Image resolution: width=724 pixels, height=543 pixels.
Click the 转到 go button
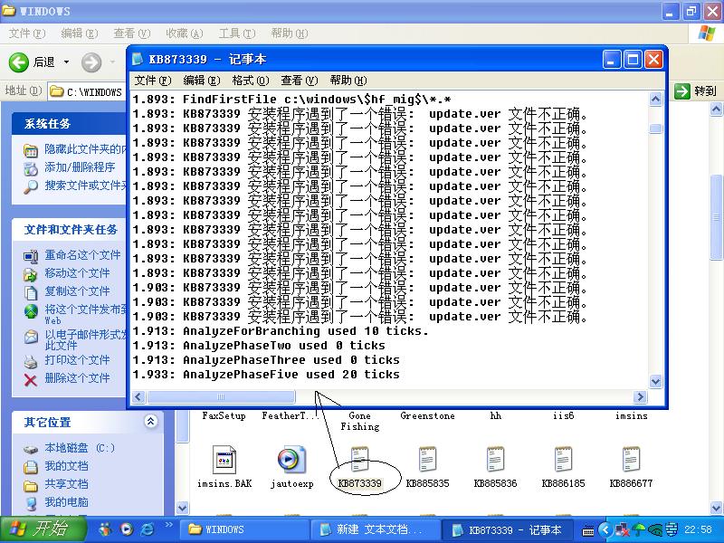tap(695, 91)
